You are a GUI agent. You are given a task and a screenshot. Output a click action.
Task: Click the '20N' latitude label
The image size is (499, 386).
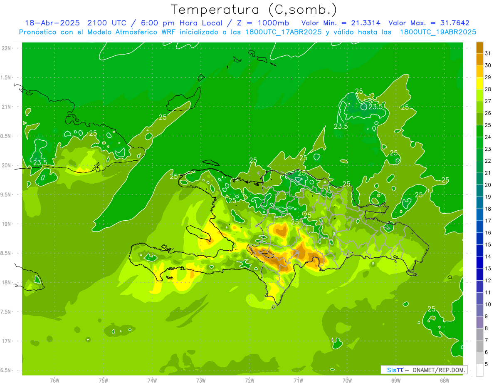click(6, 165)
